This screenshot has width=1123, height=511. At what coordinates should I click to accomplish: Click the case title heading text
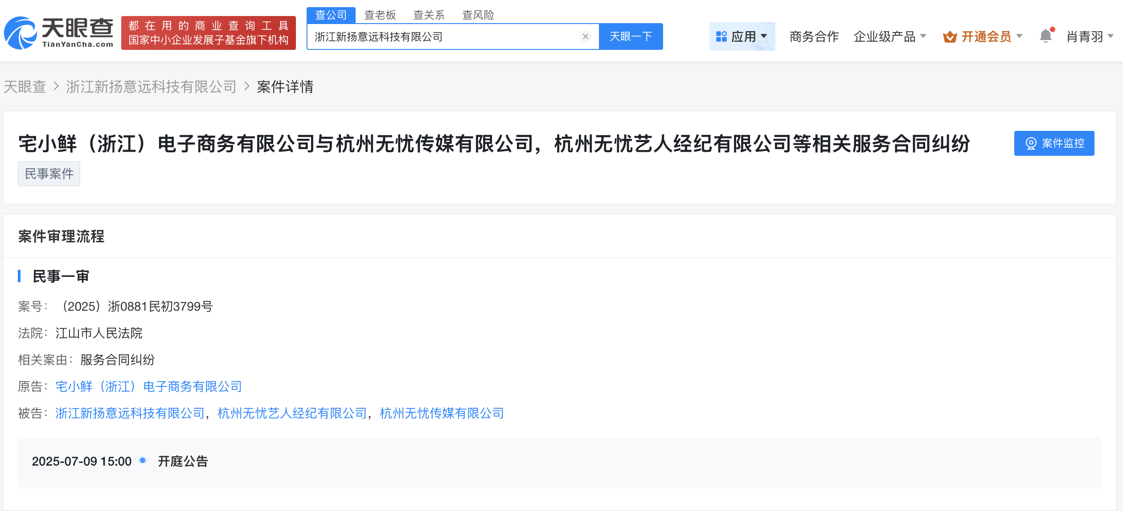point(494,144)
